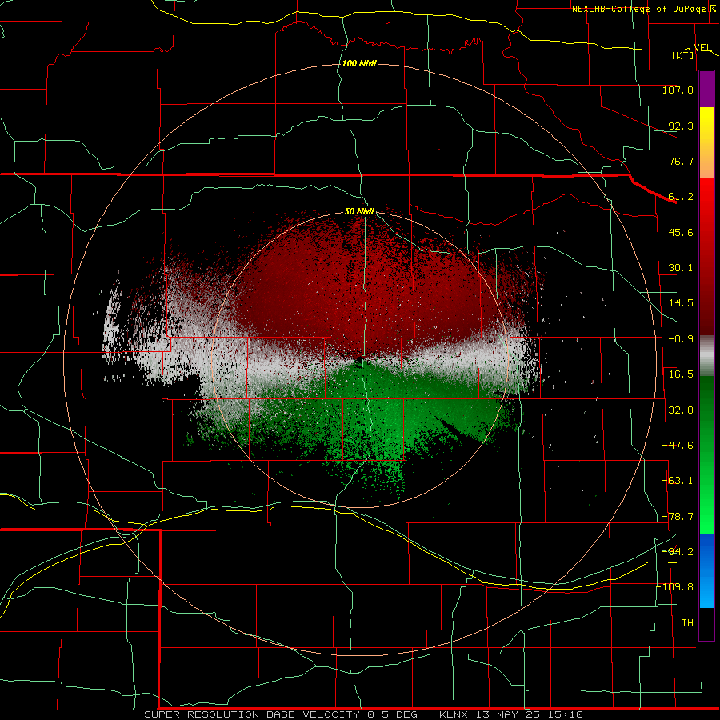
Task: Select the 107.8 legend value
Action: (x=678, y=90)
